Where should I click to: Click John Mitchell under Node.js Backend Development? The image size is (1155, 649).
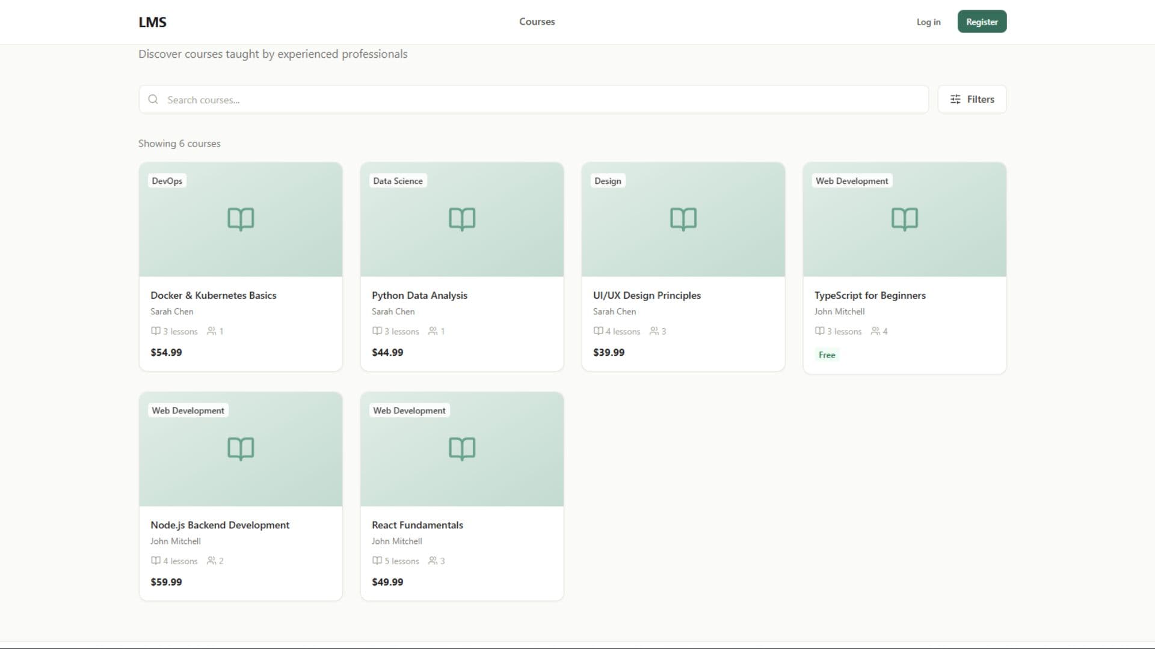(176, 541)
